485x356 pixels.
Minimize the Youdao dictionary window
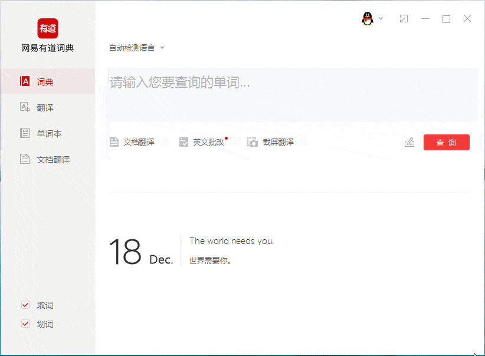(x=425, y=18)
